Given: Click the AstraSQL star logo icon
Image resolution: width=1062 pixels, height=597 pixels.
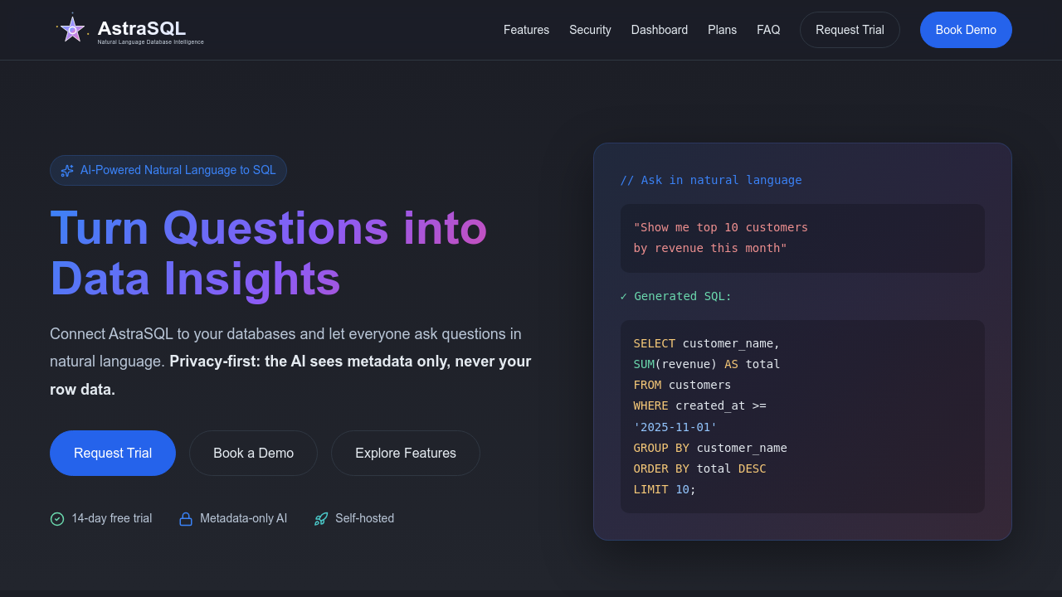Looking at the screenshot, I should [x=72, y=28].
